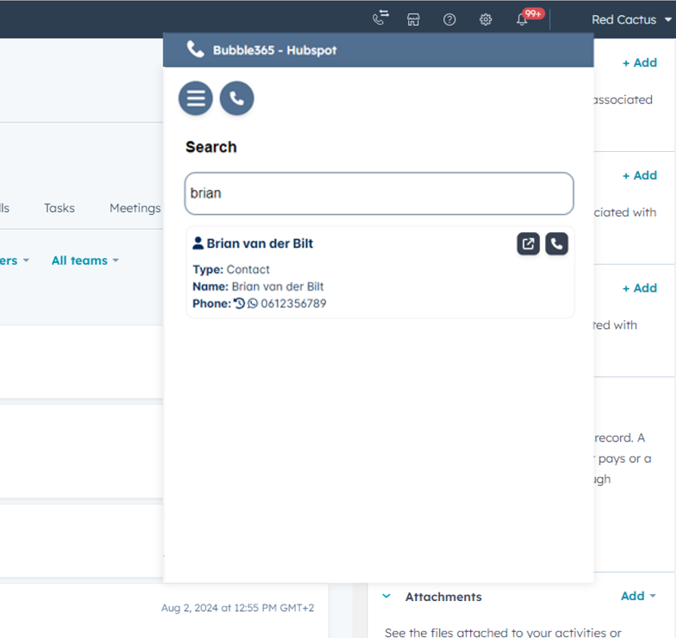This screenshot has width=676, height=638.
Task: Open the calling icon in top navigation bar
Action: point(380,19)
